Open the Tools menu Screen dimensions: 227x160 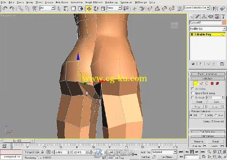(20, 2)
